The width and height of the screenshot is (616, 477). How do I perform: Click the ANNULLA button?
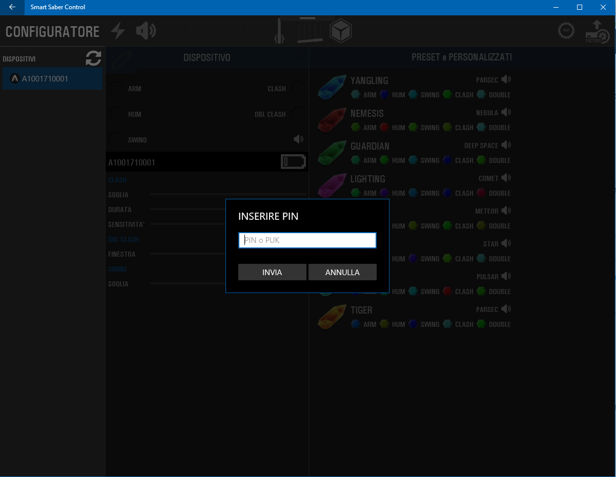[x=342, y=272]
